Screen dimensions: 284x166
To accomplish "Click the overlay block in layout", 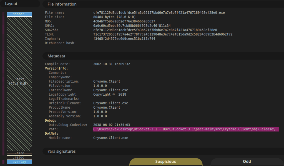I will point(19,162).
